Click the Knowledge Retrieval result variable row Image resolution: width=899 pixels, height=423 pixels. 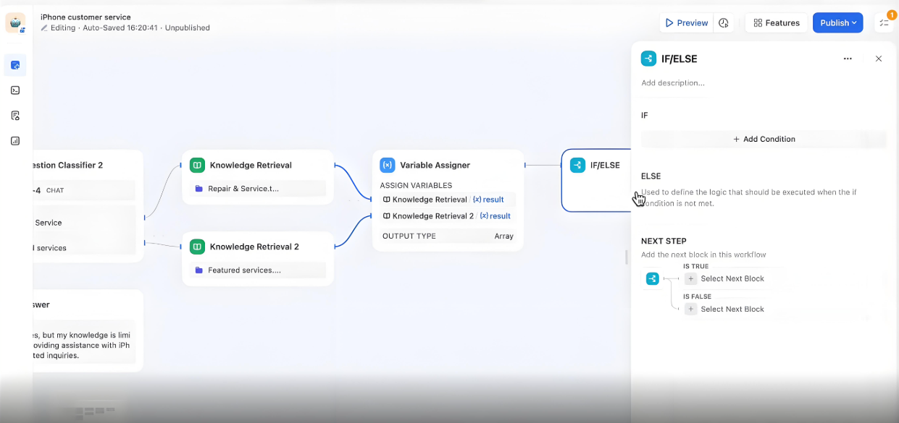[x=448, y=200]
